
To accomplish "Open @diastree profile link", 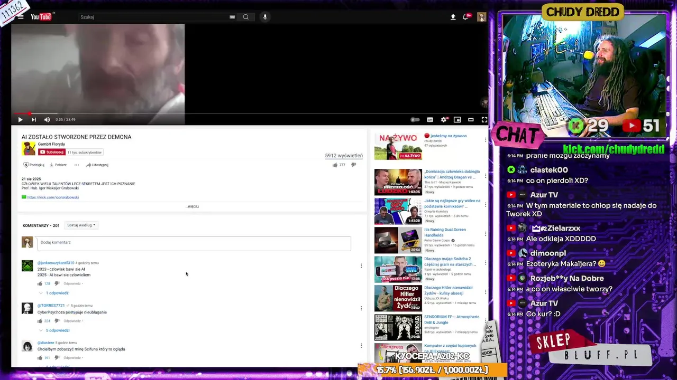I will coord(45,343).
